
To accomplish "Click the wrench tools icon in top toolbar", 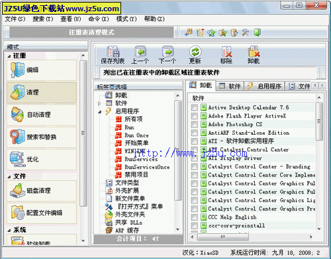I will tap(246, 32).
